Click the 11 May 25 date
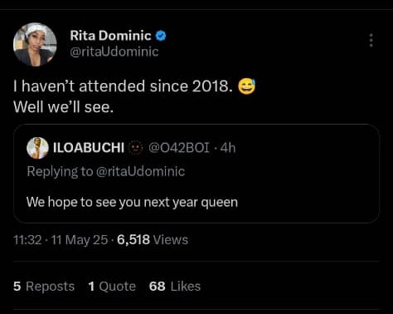 [80, 240]
